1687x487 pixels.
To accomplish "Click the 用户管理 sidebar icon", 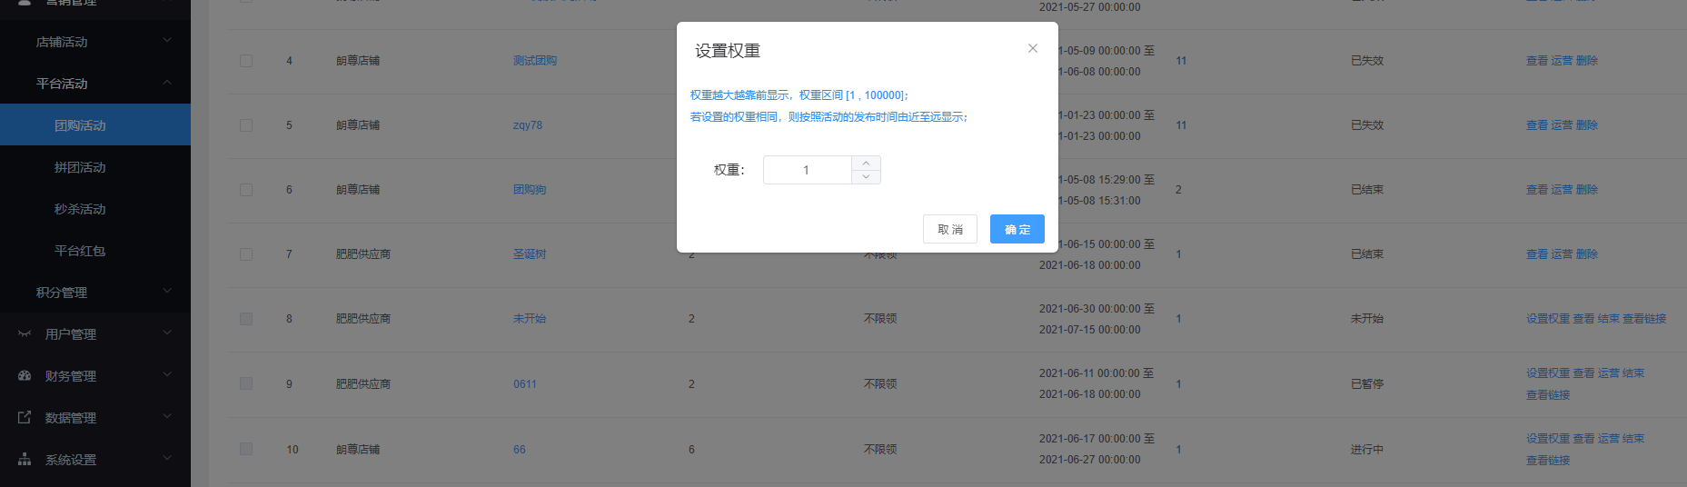I will pos(25,334).
